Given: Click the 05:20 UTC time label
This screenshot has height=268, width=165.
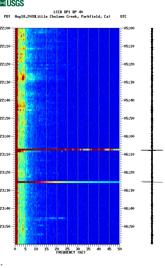Looking at the screenshot, I should tap(129, 64).
